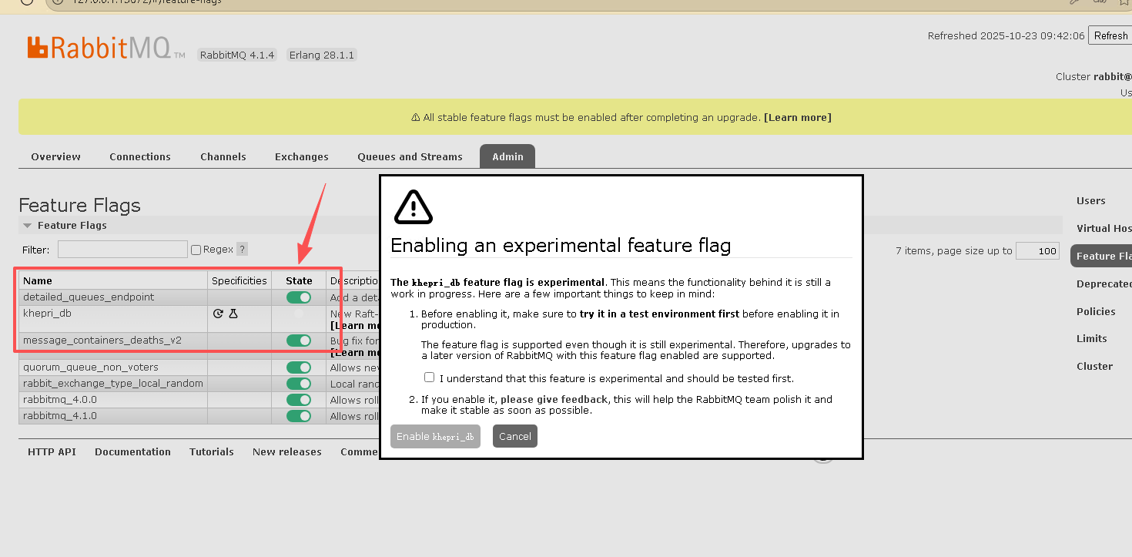Toggle message_containers_deaths_v2 state switch
This screenshot has height=557, width=1132.
[x=299, y=341]
